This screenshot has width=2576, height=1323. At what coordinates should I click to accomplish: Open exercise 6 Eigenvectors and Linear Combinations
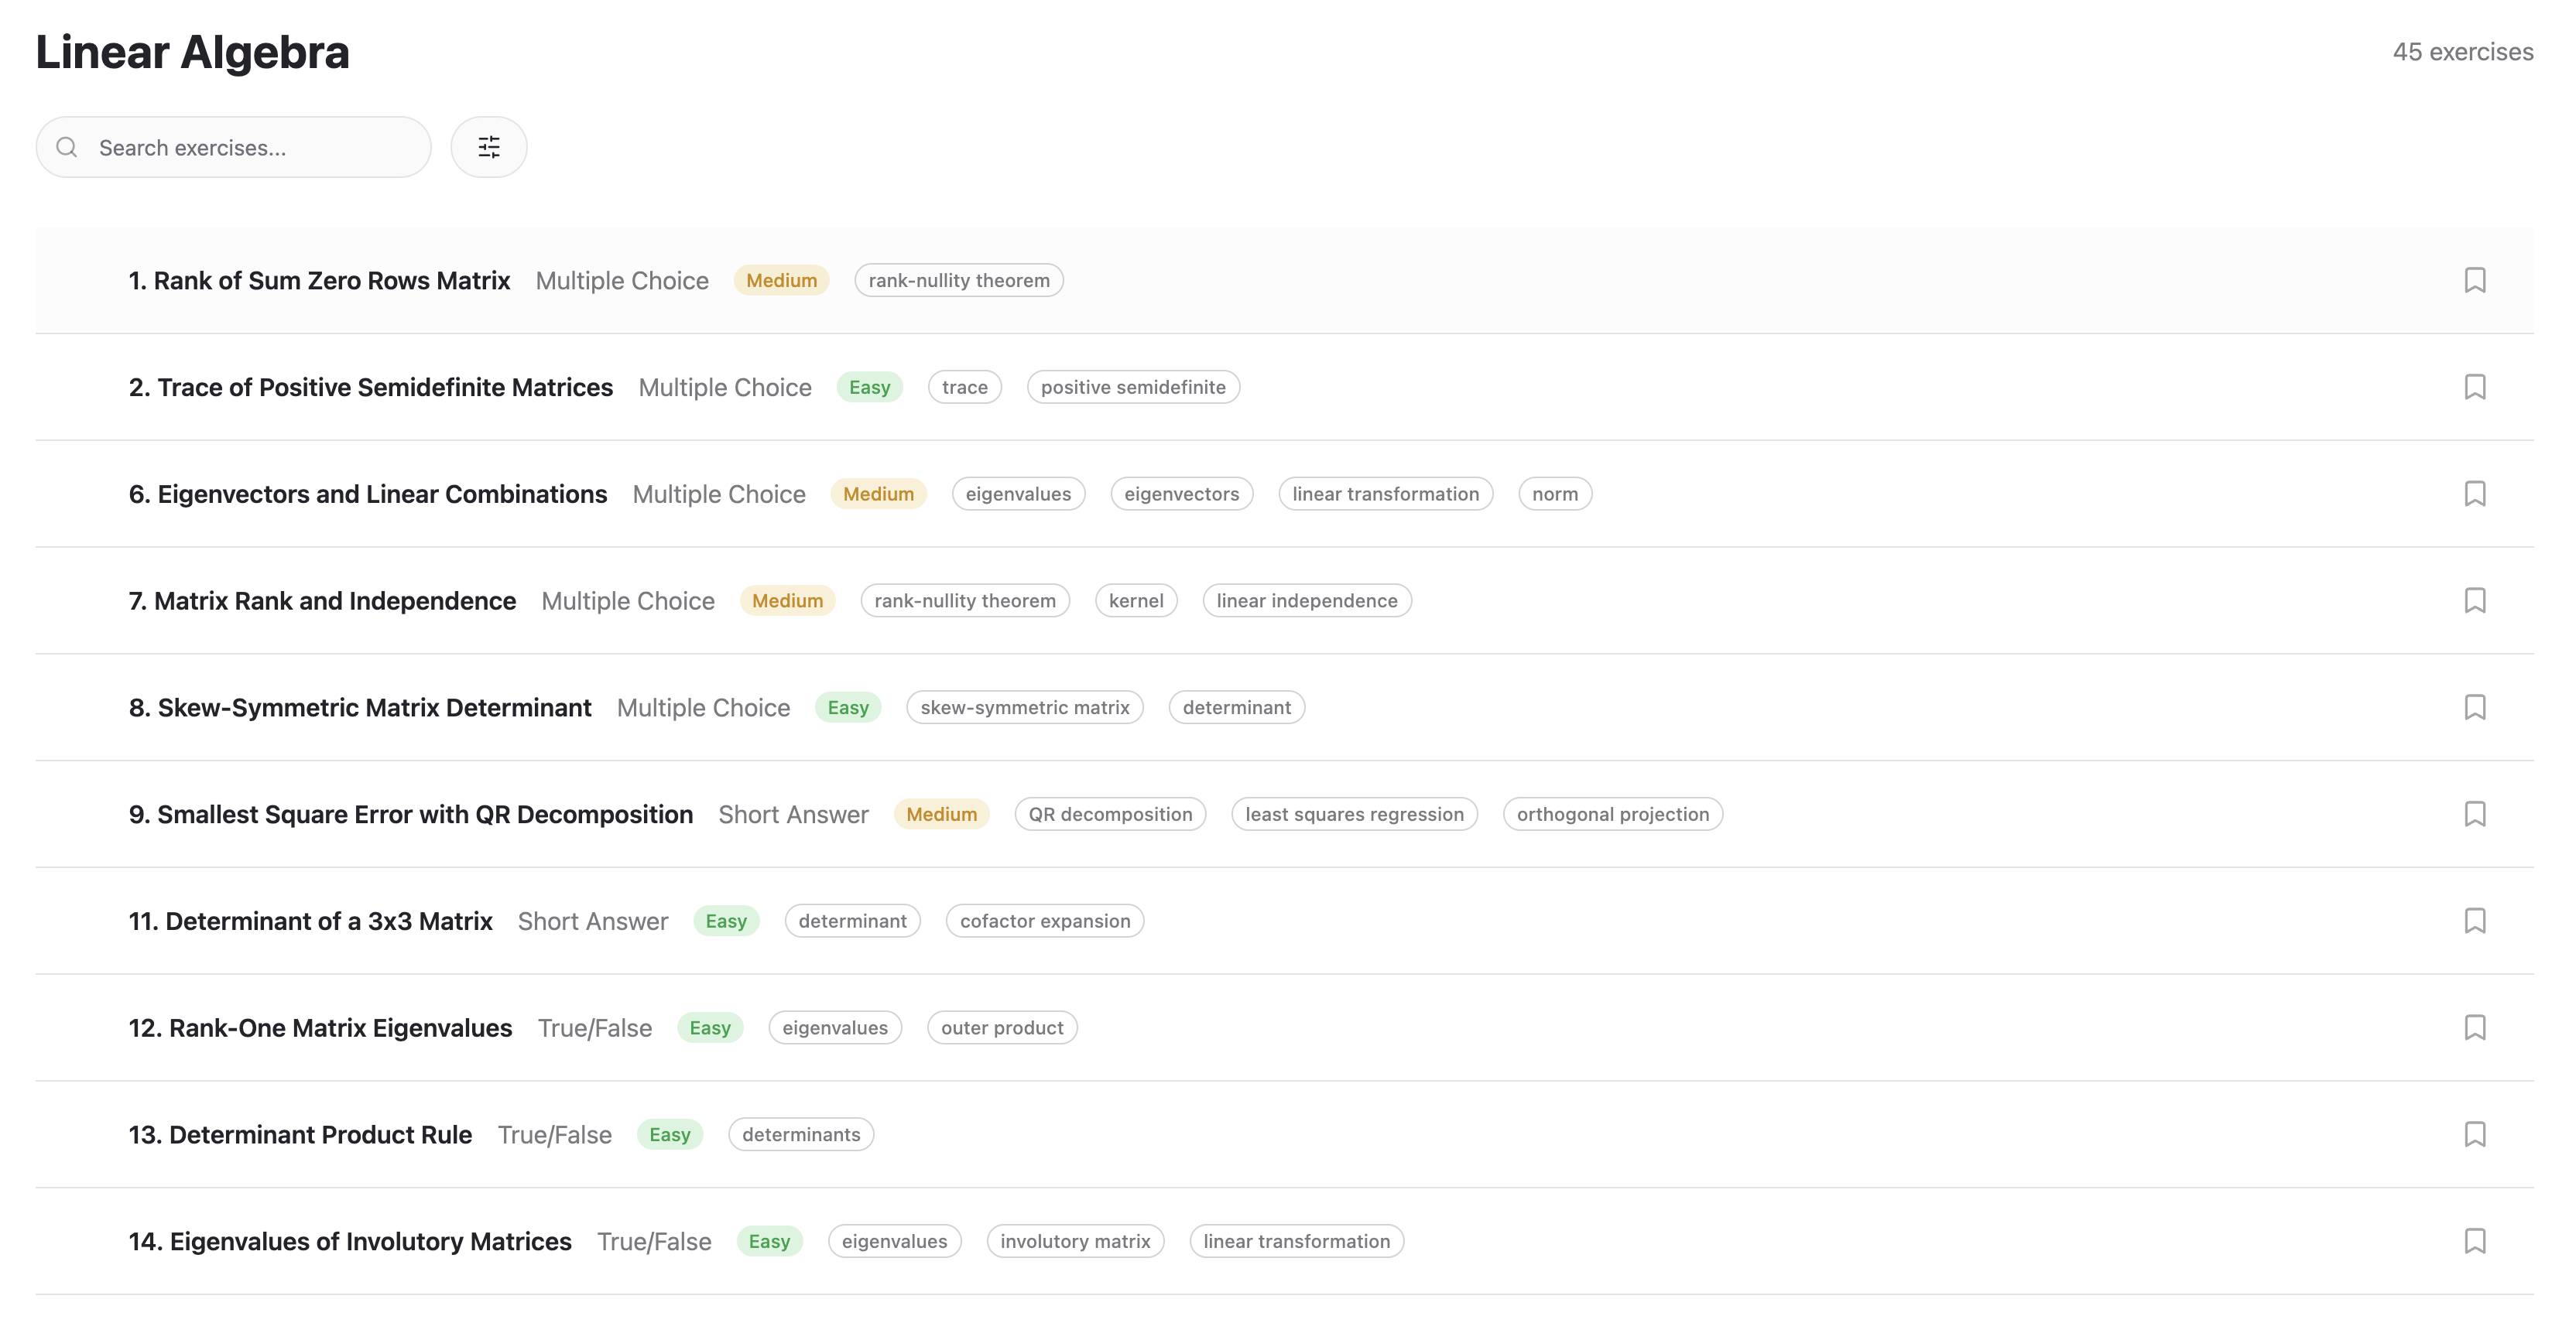(x=368, y=494)
